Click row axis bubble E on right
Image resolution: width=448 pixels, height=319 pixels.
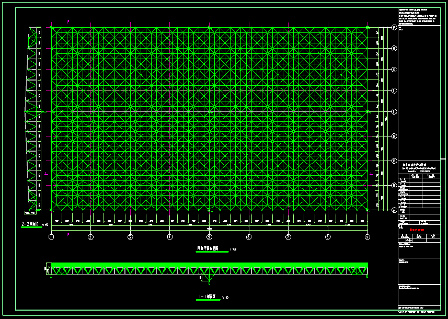coord(394,111)
